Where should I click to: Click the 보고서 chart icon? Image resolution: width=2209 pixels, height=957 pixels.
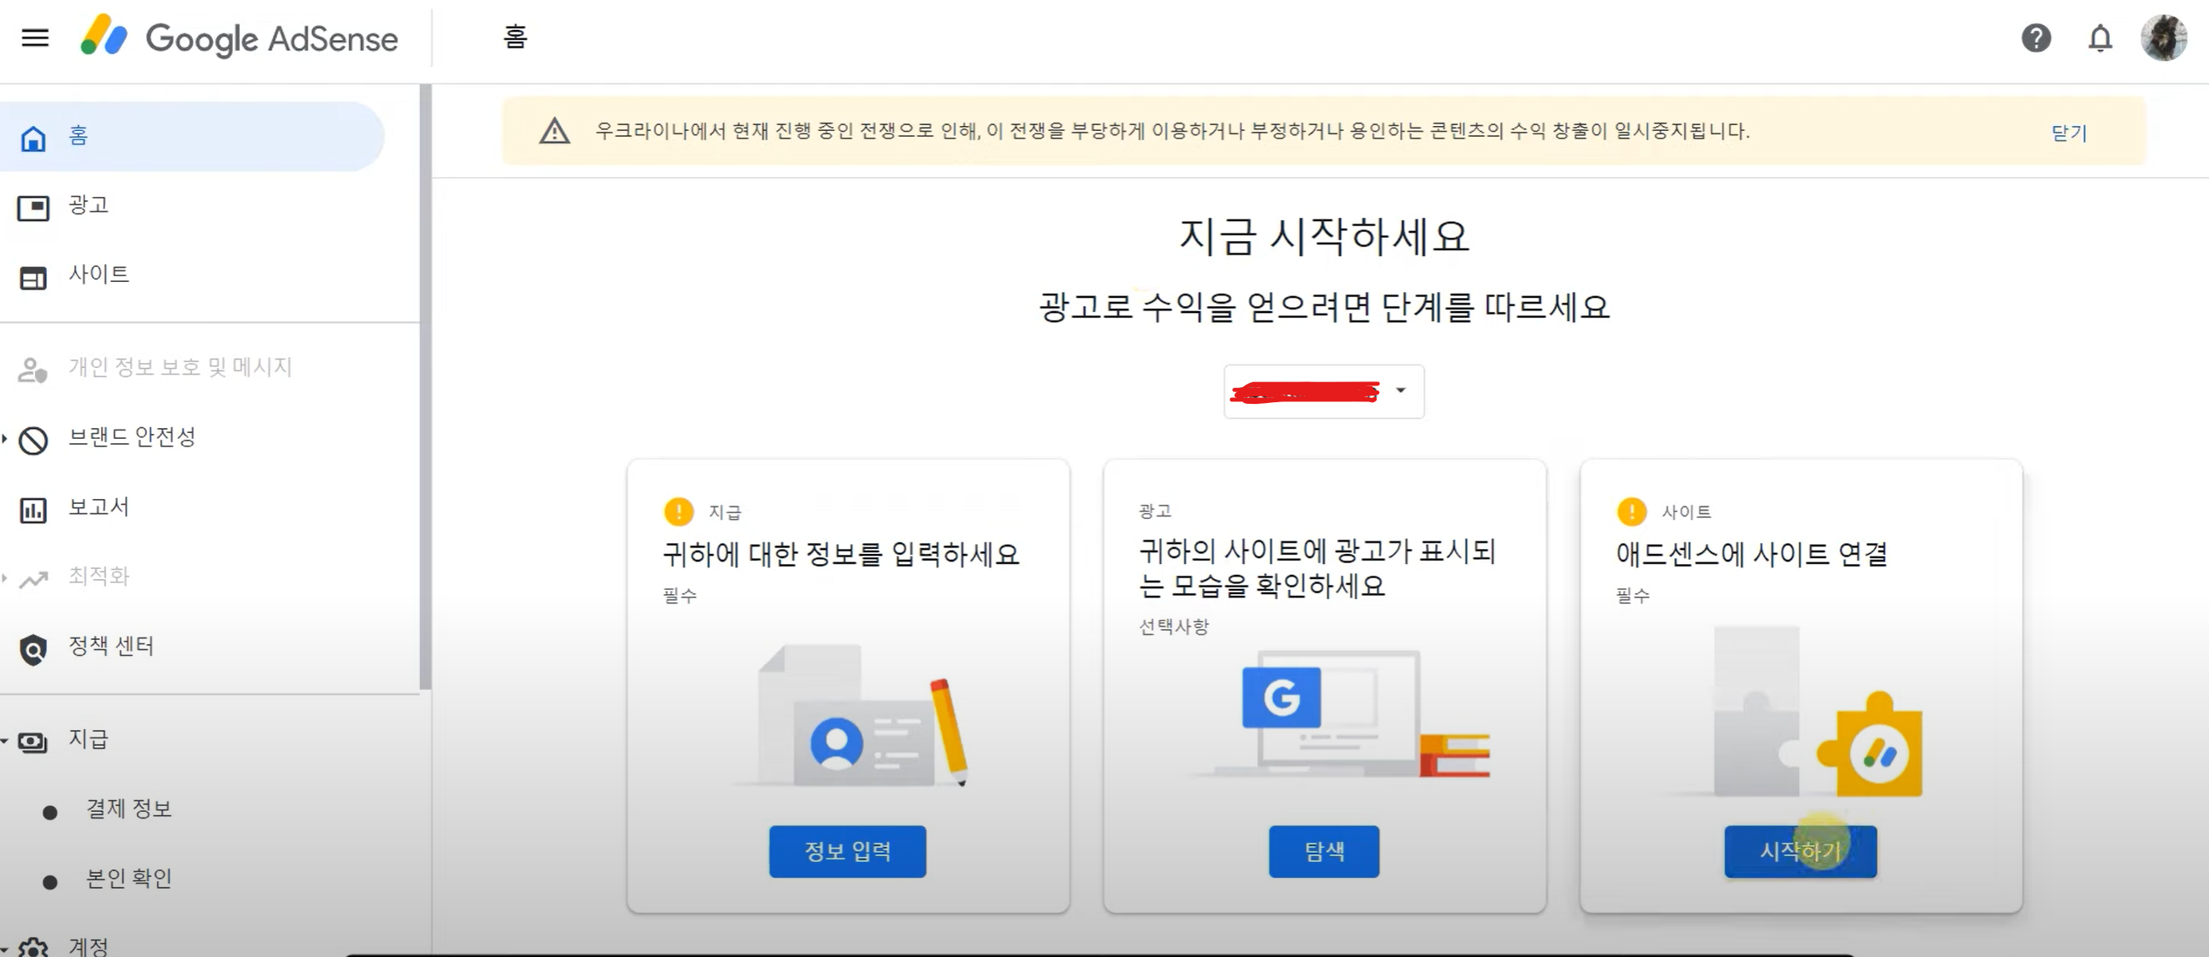(x=33, y=510)
